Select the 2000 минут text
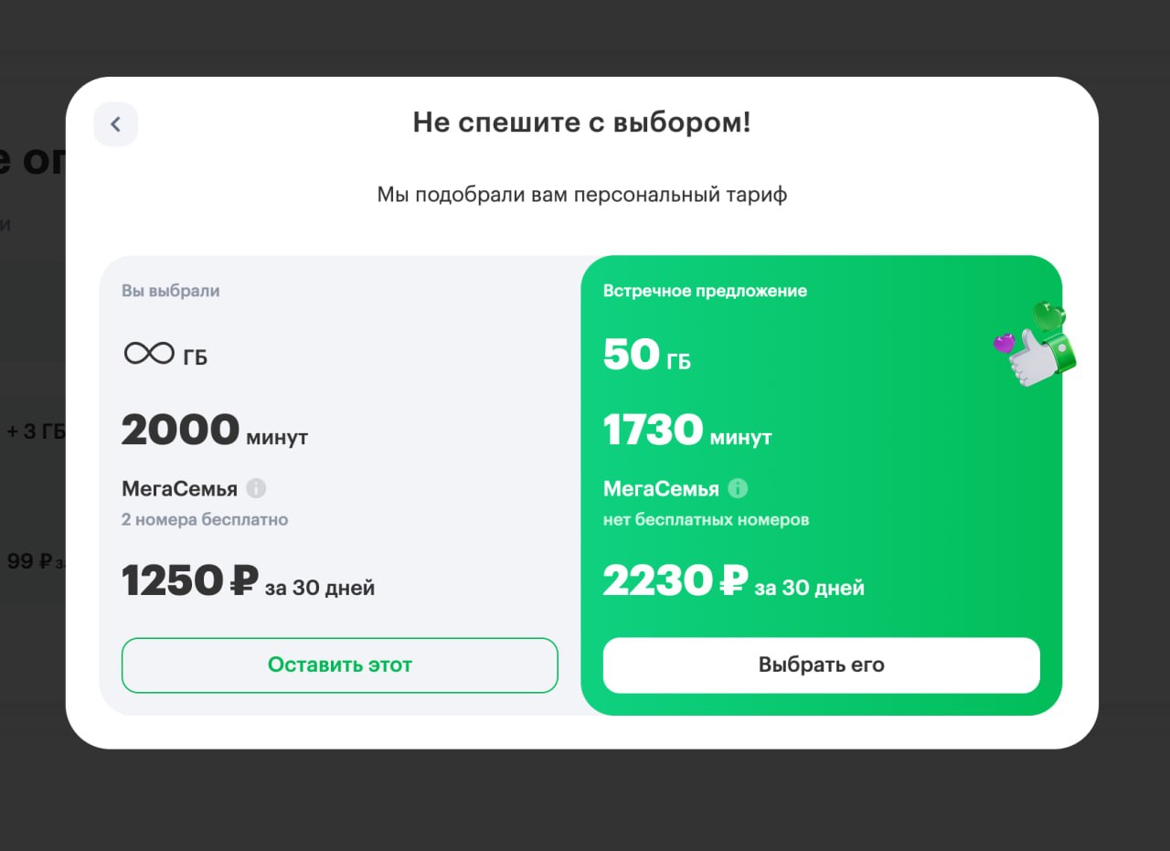 pyautogui.click(x=215, y=431)
